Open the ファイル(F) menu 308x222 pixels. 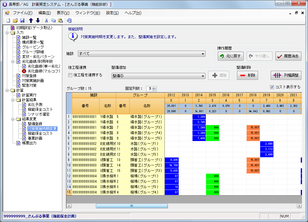click(x=23, y=13)
